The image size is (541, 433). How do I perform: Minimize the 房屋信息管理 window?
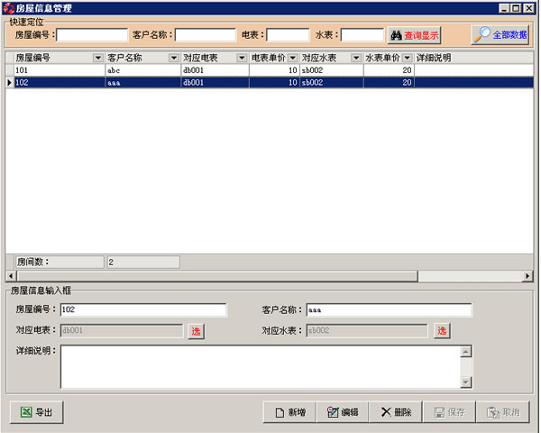(x=504, y=8)
